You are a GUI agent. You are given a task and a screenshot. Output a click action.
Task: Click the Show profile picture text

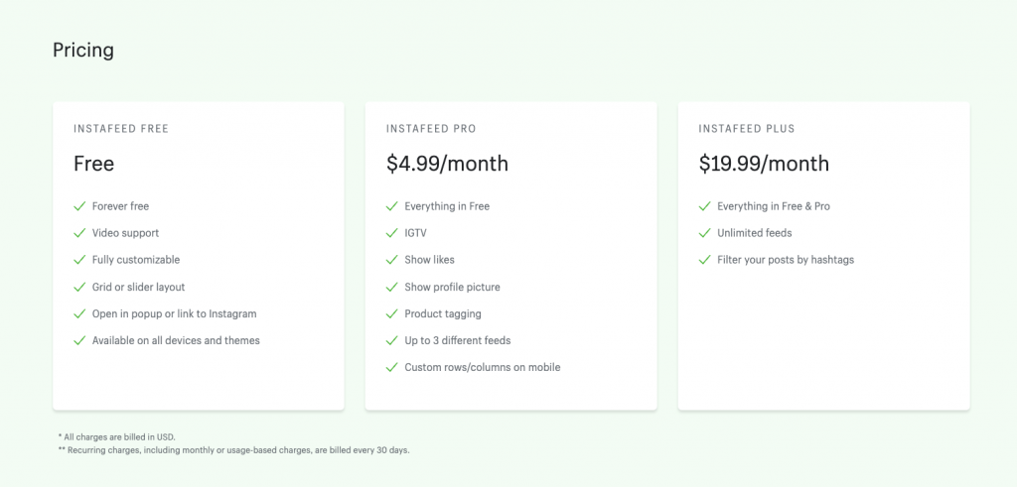[x=452, y=287]
